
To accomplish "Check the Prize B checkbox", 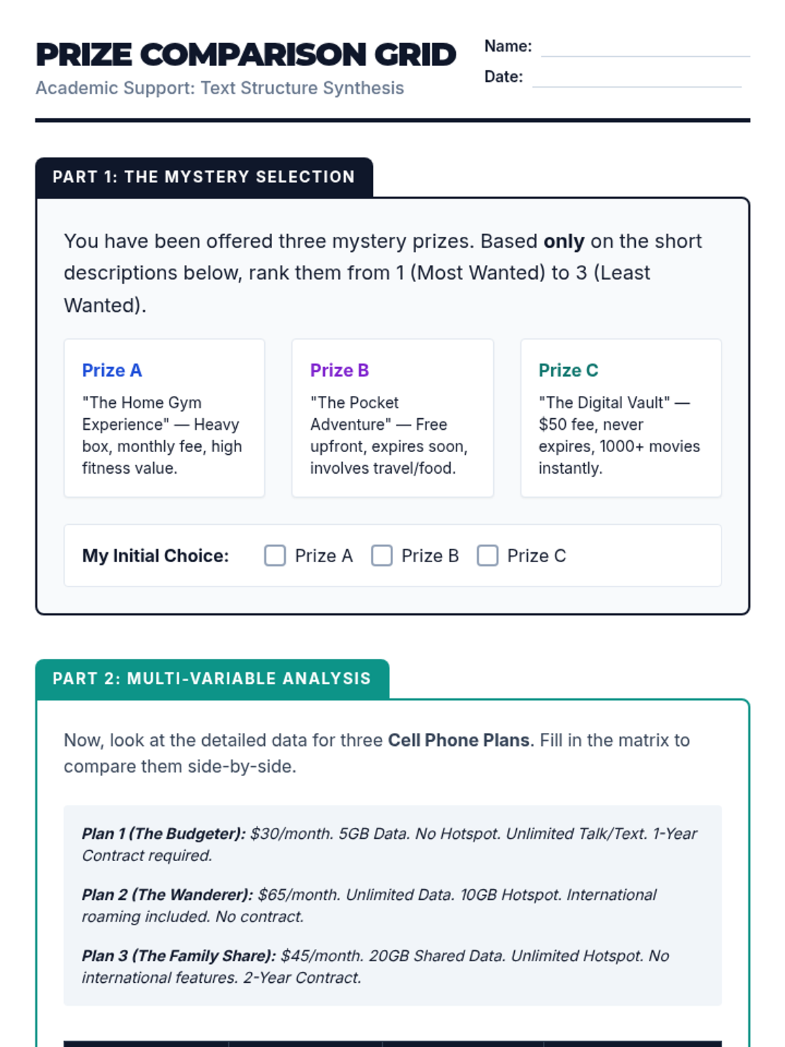I will click(x=381, y=556).
